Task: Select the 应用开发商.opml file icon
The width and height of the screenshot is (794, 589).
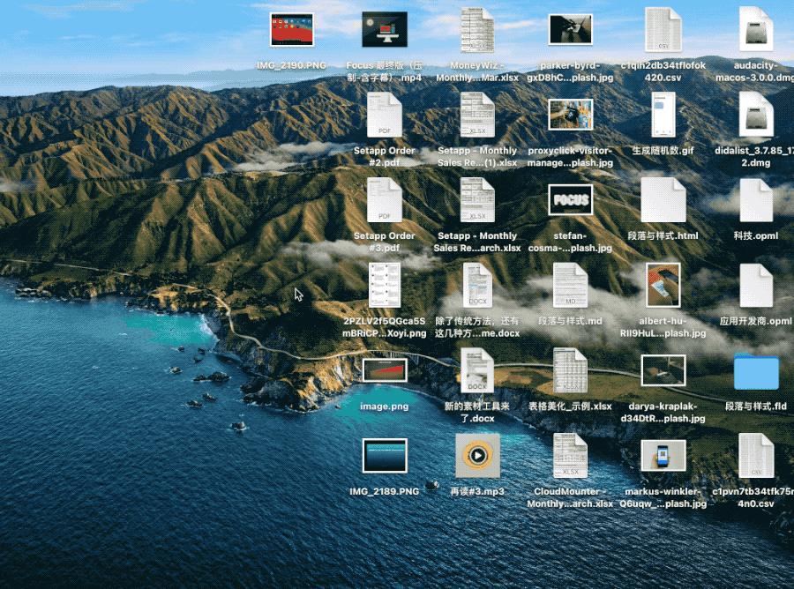Action: click(x=756, y=287)
